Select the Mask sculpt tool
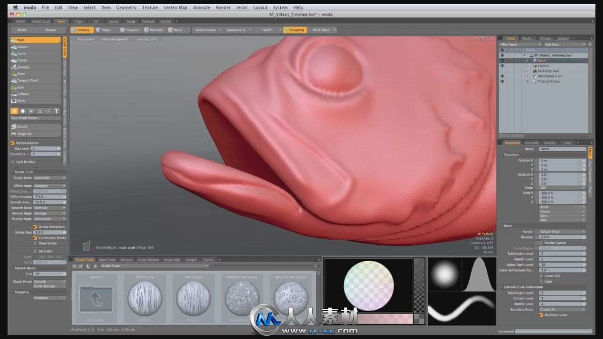This screenshot has height=339, width=603. (x=35, y=100)
